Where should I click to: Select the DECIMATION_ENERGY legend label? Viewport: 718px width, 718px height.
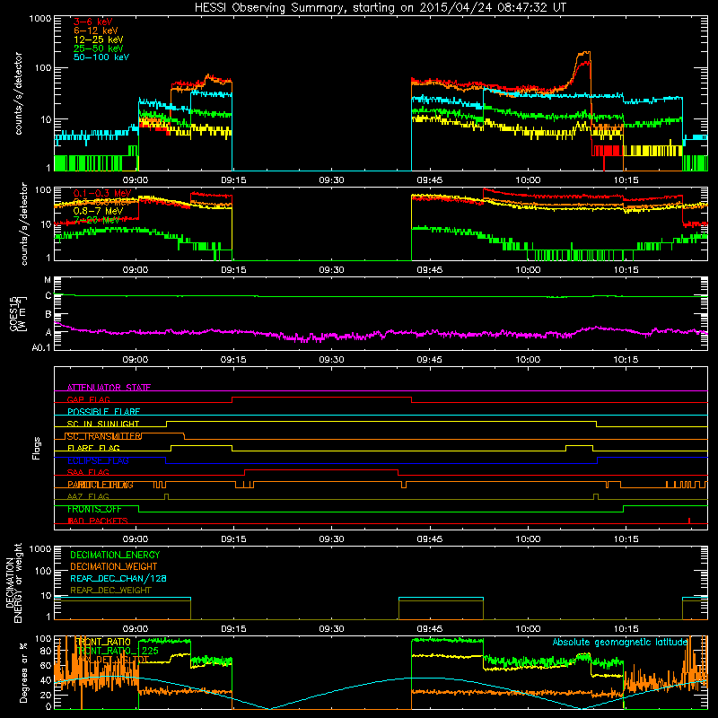coord(115,555)
